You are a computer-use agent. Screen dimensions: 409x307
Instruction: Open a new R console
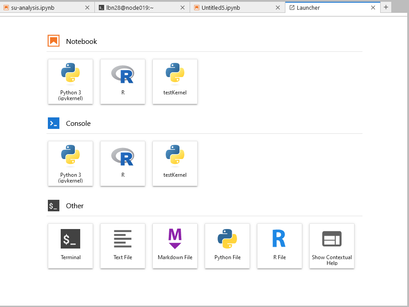[123, 164]
